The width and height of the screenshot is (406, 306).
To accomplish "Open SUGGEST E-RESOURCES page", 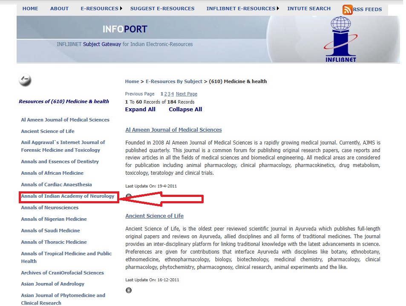I will [x=162, y=9].
